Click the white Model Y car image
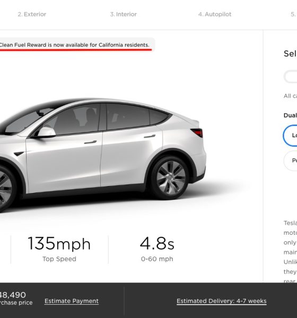 [102, 154]
